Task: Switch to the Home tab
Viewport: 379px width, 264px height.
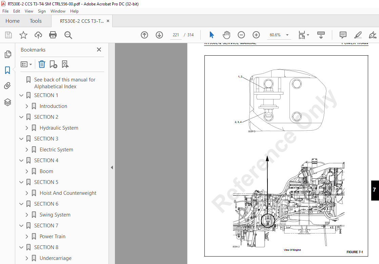Action: tap(13, 21)
